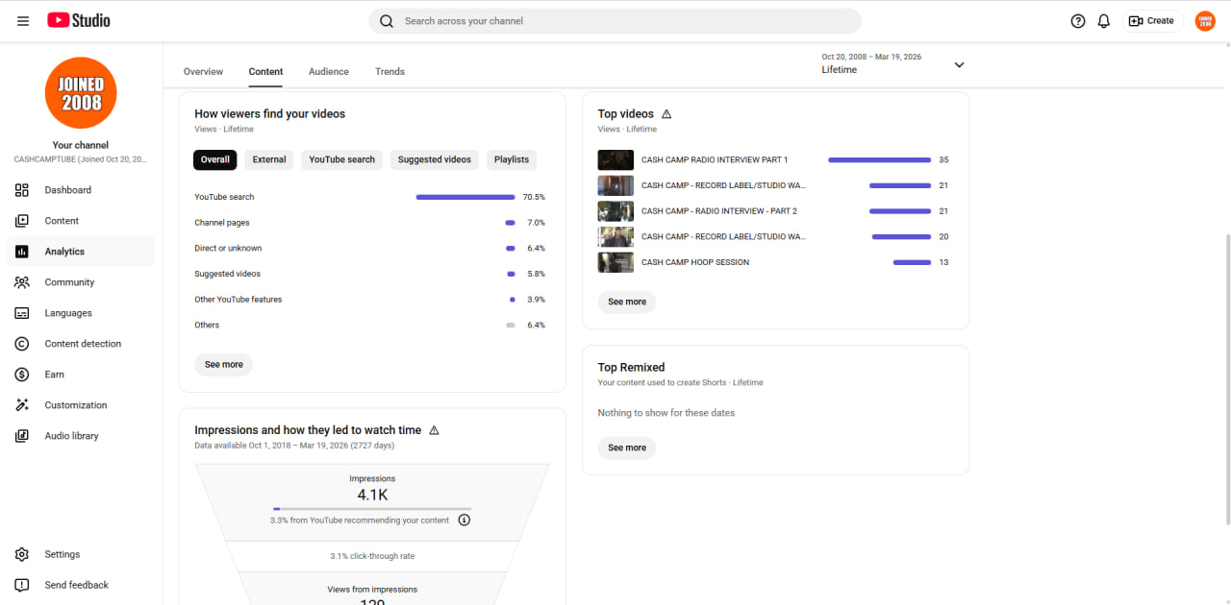Open the help question mark icon
This screenshot has height=605, width=1231.
pyautogui.click(x=1078, y=21)
